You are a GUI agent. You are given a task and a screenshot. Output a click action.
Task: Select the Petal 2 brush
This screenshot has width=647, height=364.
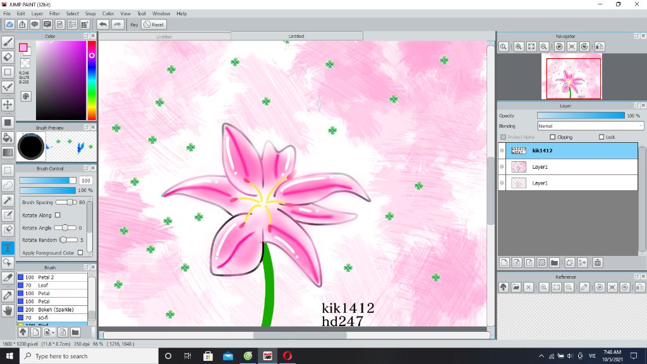click(52, 277)
